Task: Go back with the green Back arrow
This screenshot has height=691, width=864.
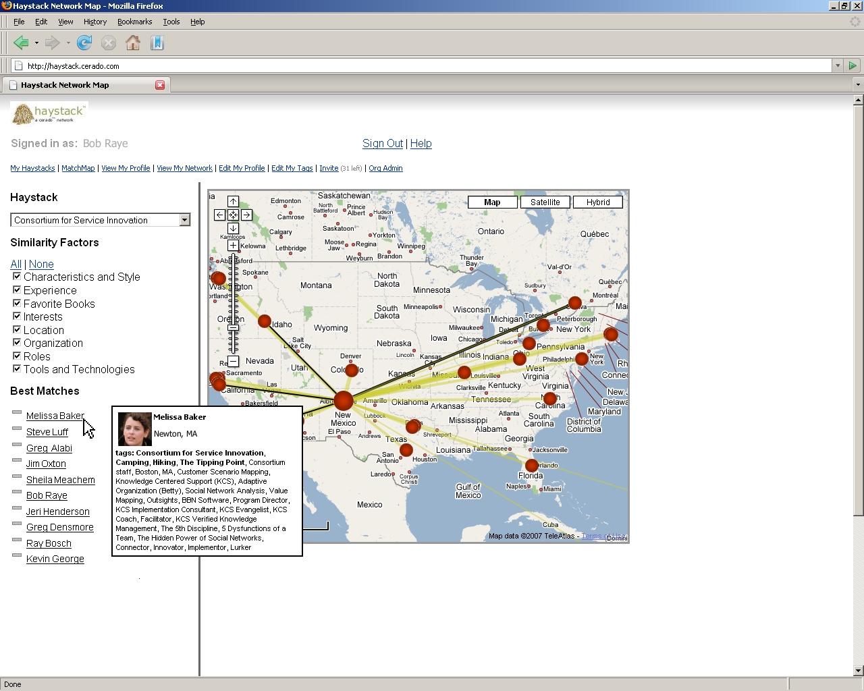Action: click(x=21, y=43)
